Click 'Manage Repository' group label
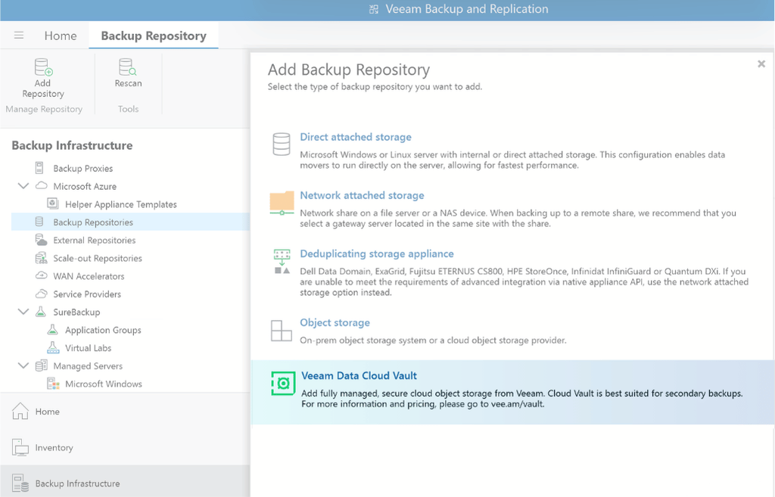This screenshot has width=775, height=497. pos(44,109)
